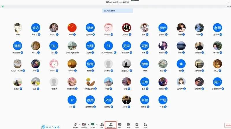
Task: Open the manage members panel
Action: point(111,125)
